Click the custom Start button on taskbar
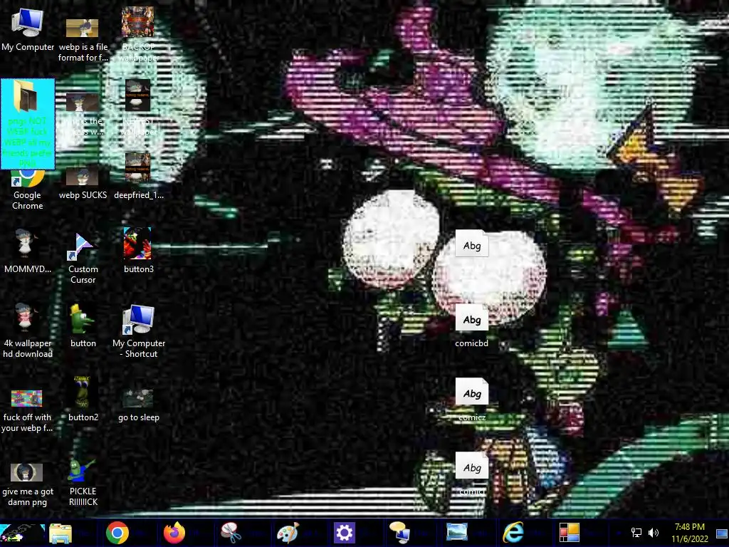 click(22, 533)
